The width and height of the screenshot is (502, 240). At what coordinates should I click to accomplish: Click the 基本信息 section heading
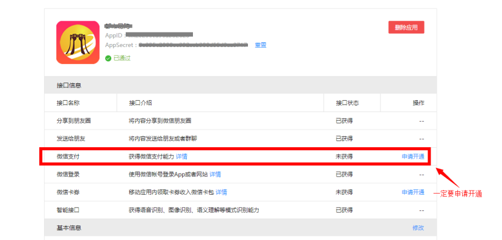68,228
